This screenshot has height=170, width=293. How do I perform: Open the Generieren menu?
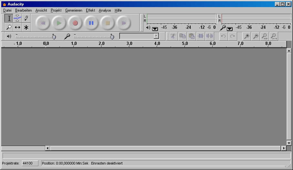pyautogui.click(x=74, y=10)
